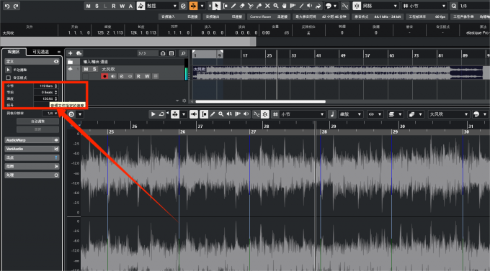Mute the 大风吹 track with its M button
Screen dimensions: 490x271
(x=86, y=69)
